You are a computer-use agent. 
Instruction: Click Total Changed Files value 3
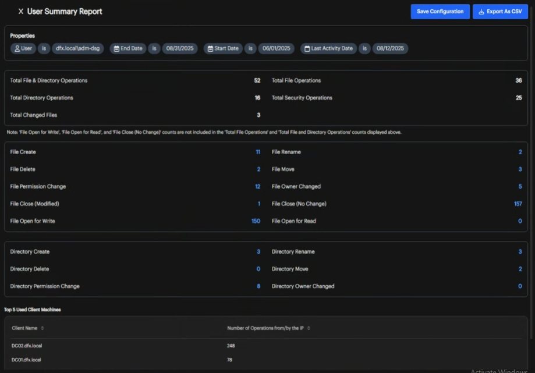pos(258,115)
